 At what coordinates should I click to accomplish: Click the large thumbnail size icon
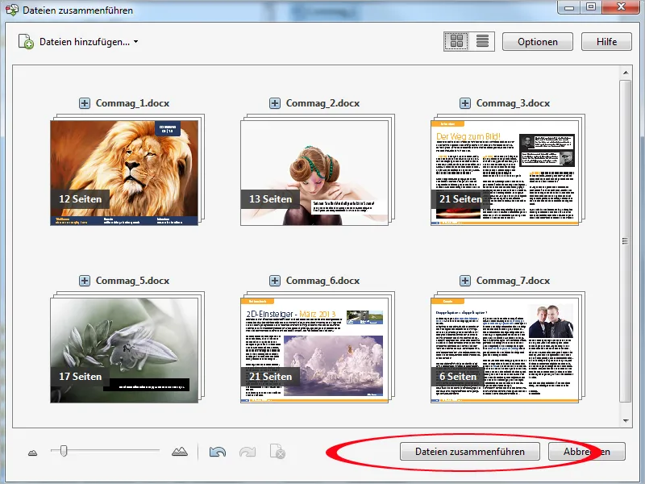click(x=180, y=452)
